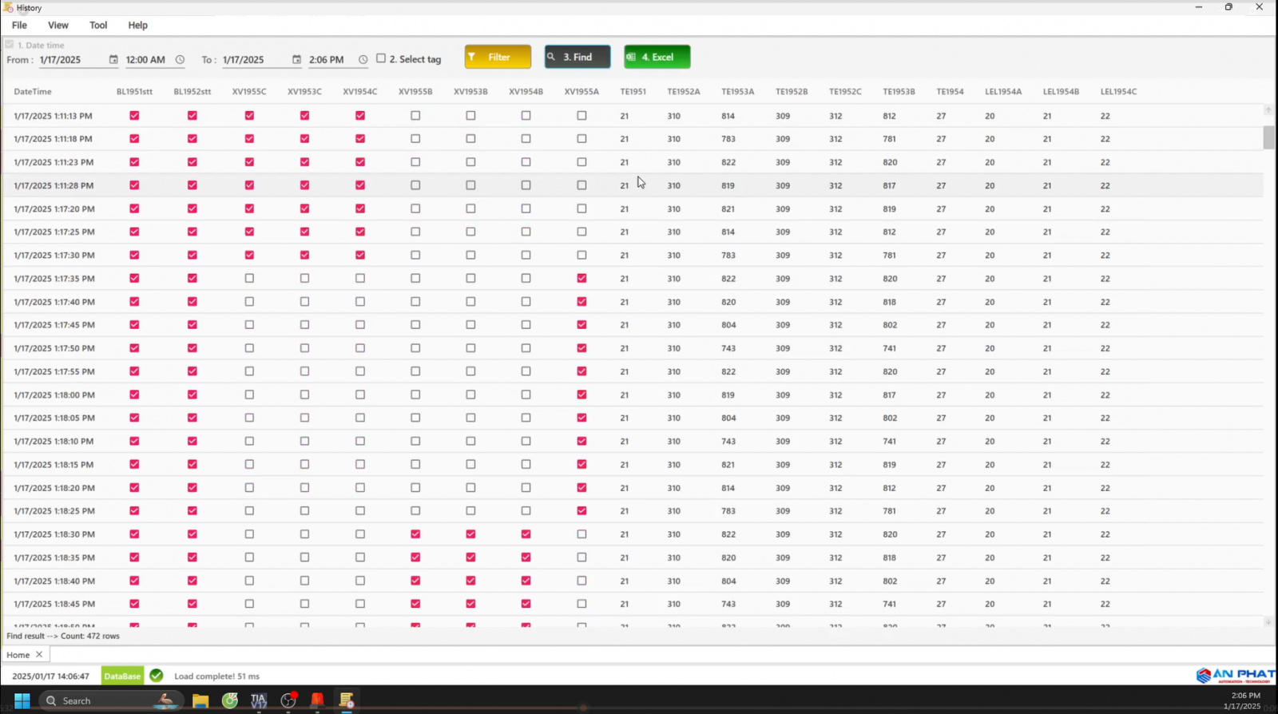Image resolution: width=1278 pixels, height=714 pixels.
Task: Enable the Select tag checkbox
Action: tap(381, 58)
